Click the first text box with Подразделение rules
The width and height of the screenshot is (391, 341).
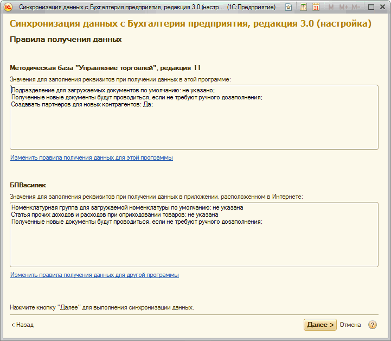[x=194, y=117]
